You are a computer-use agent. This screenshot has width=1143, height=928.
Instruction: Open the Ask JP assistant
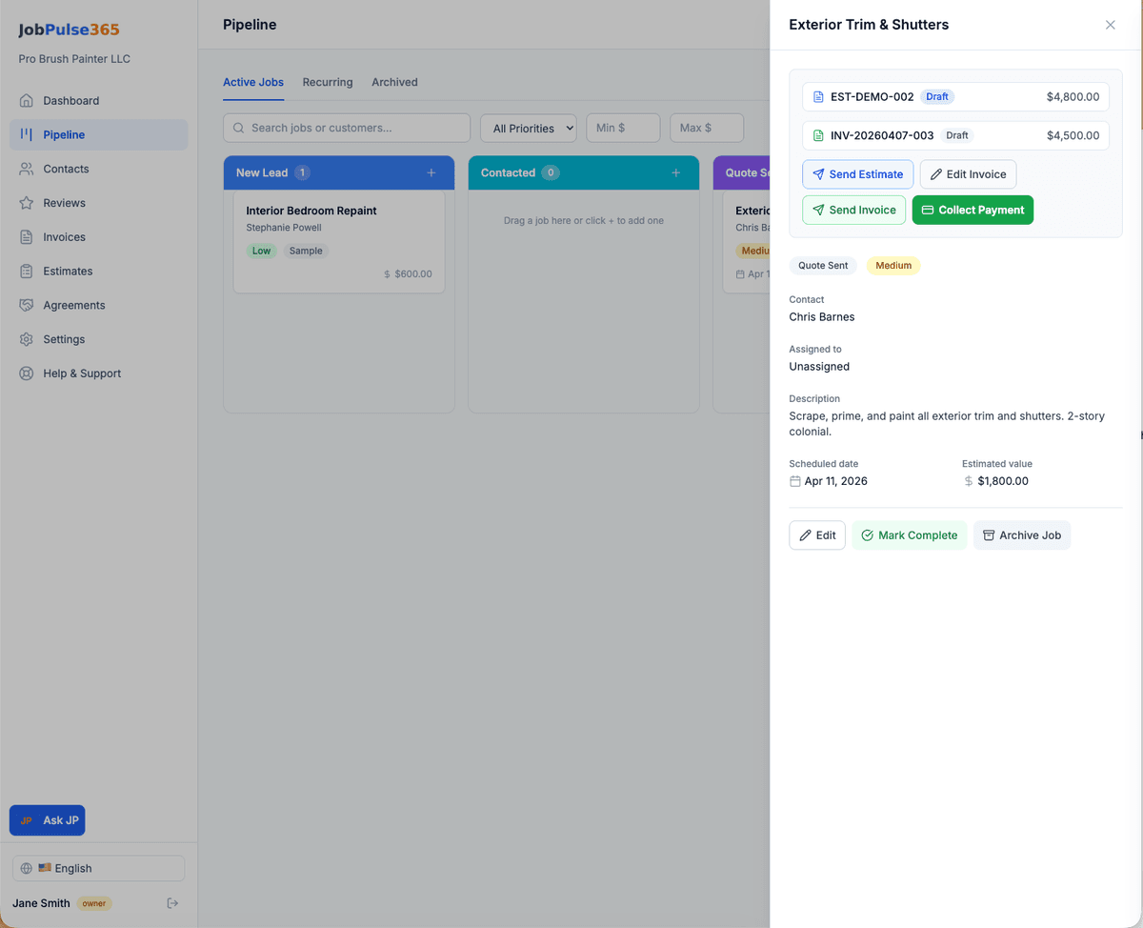(47, 819)
